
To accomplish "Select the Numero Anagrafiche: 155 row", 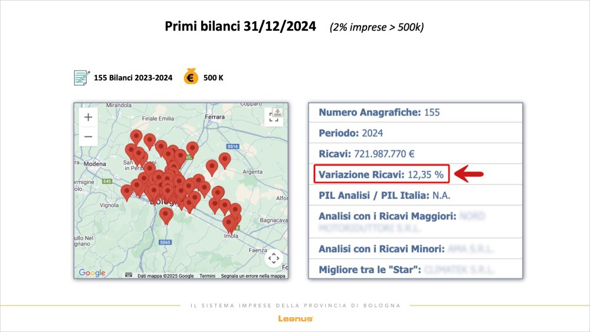I will pyautogui.click(x=415, y=113).
